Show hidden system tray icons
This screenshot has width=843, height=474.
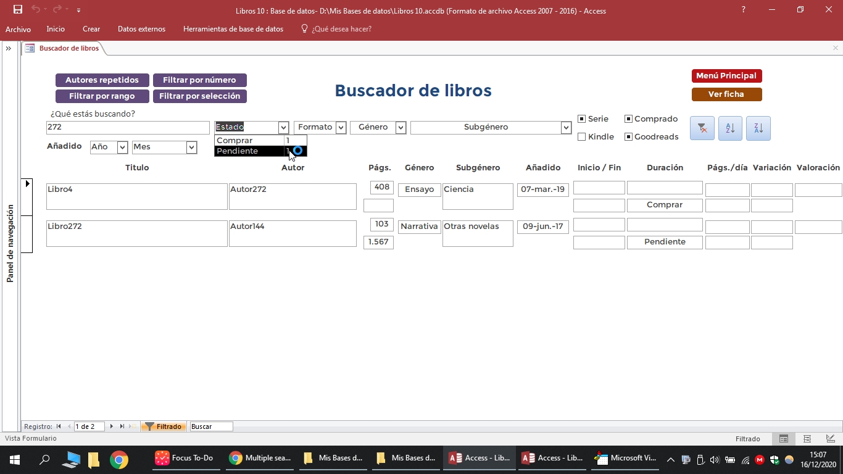click(671, 460)
